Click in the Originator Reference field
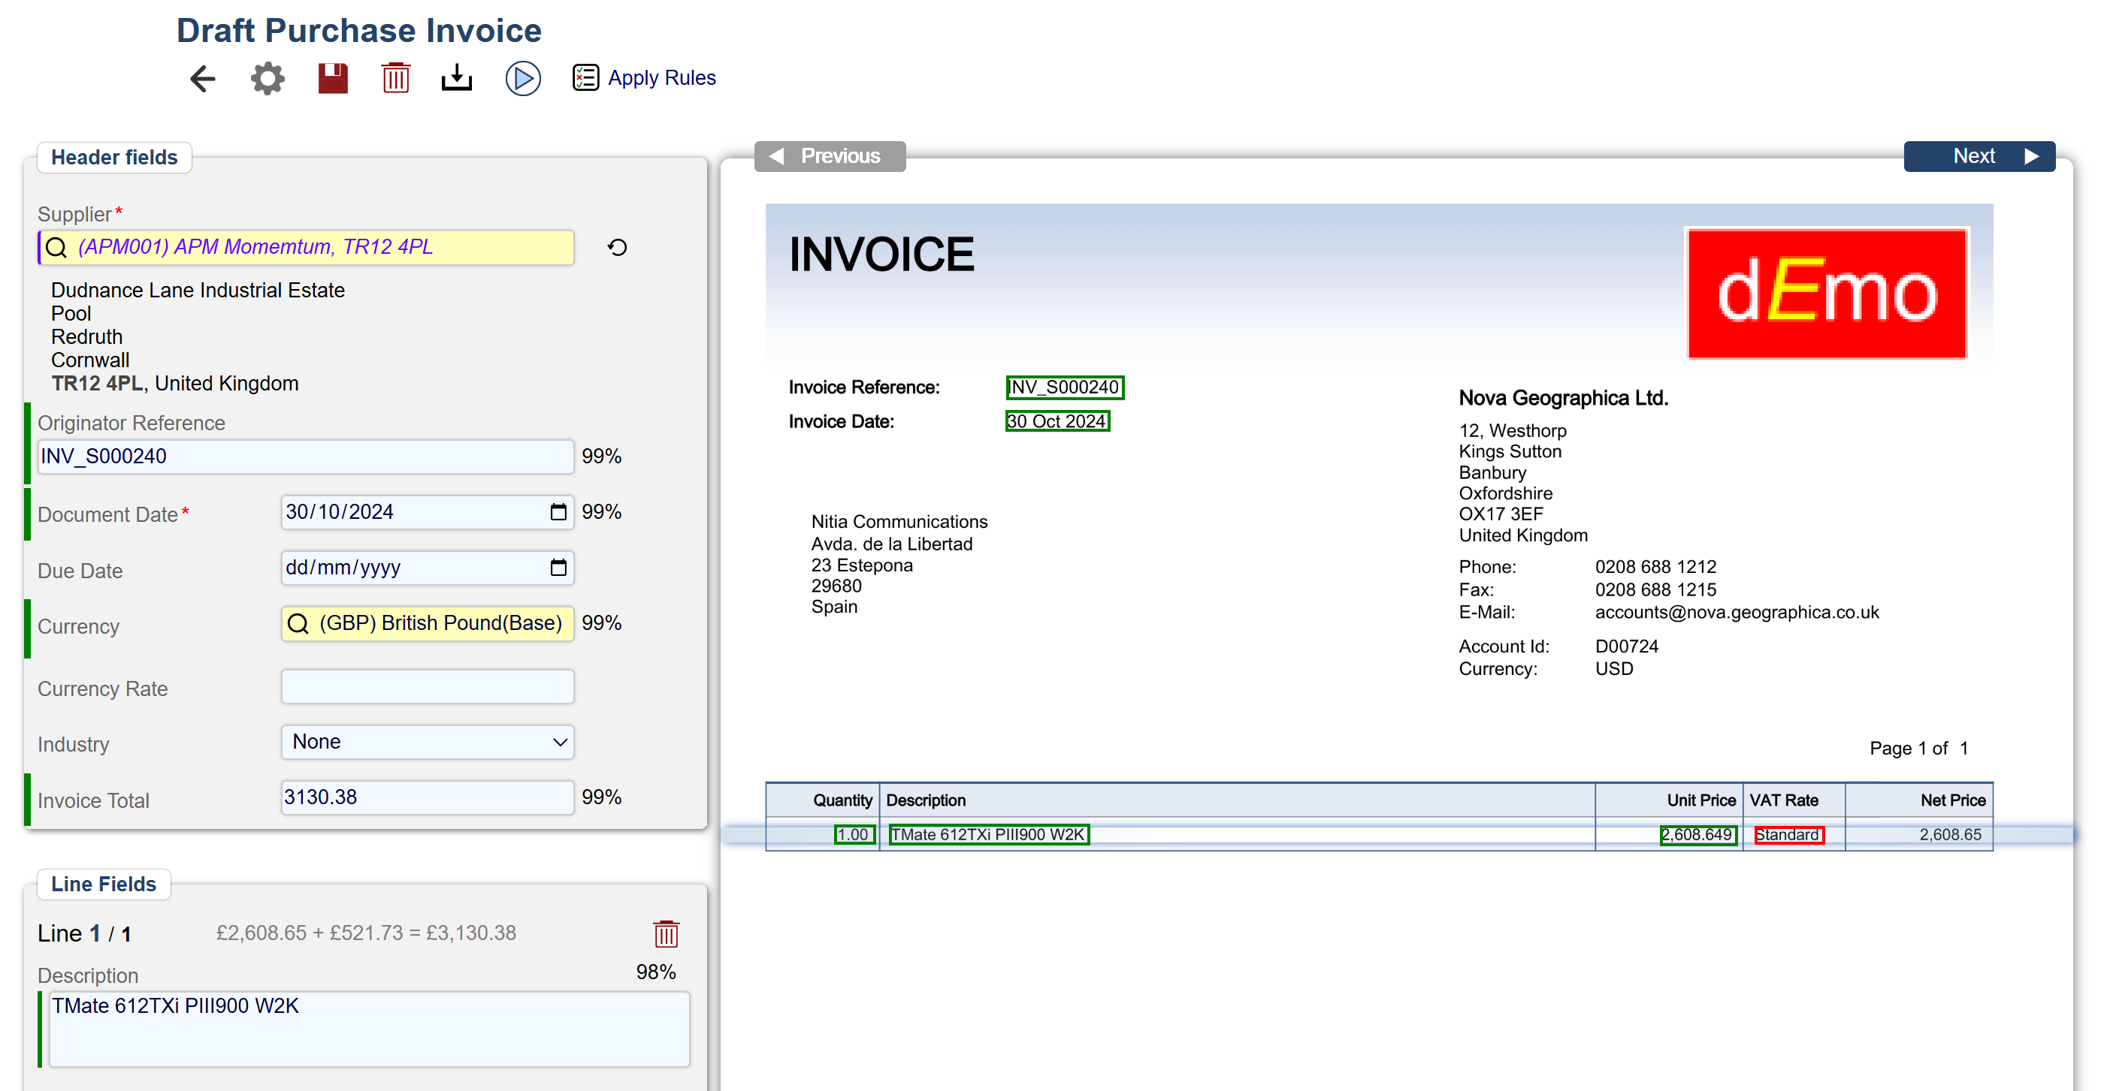Image resolution: width=2101 pixels, height=1091 pixels. [x=307, y=457]
